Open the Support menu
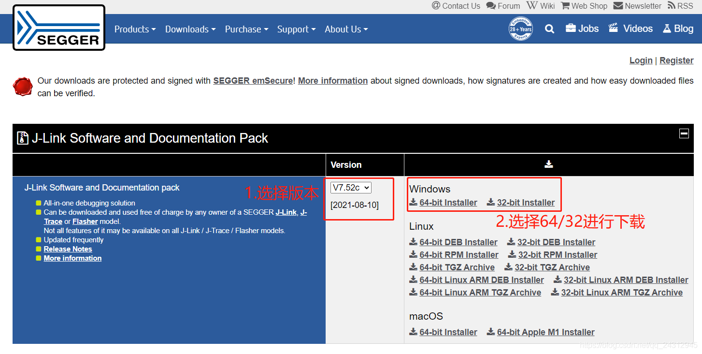702x354 pixels. point(296,29)
